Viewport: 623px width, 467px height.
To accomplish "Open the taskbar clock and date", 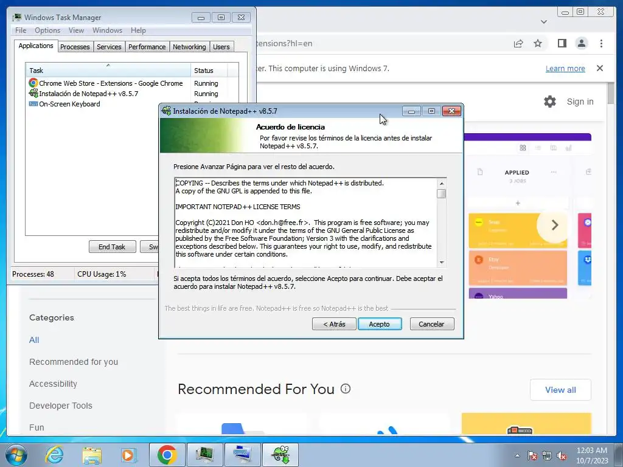I will [x=592, y=455].
